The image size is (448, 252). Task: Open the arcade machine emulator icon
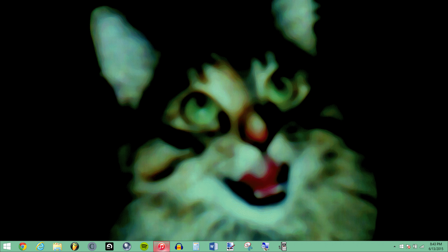283,246
